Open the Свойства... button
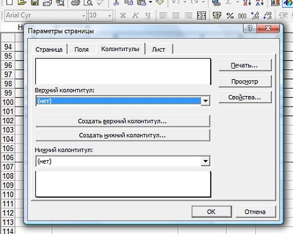This screenshot has height=234, width=293. pos(245,97)
